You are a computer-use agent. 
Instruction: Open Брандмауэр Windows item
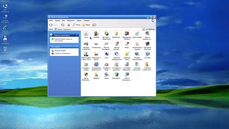click(127, 35)
